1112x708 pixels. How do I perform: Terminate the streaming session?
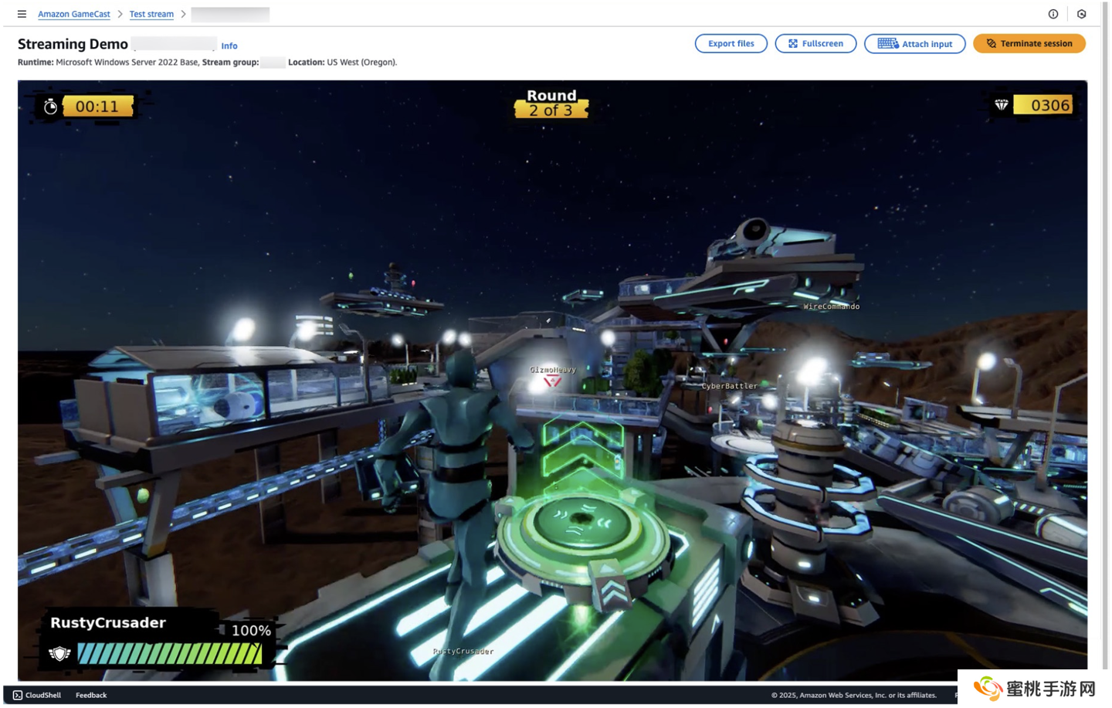pyautogui.click(x=1029, y=44)
